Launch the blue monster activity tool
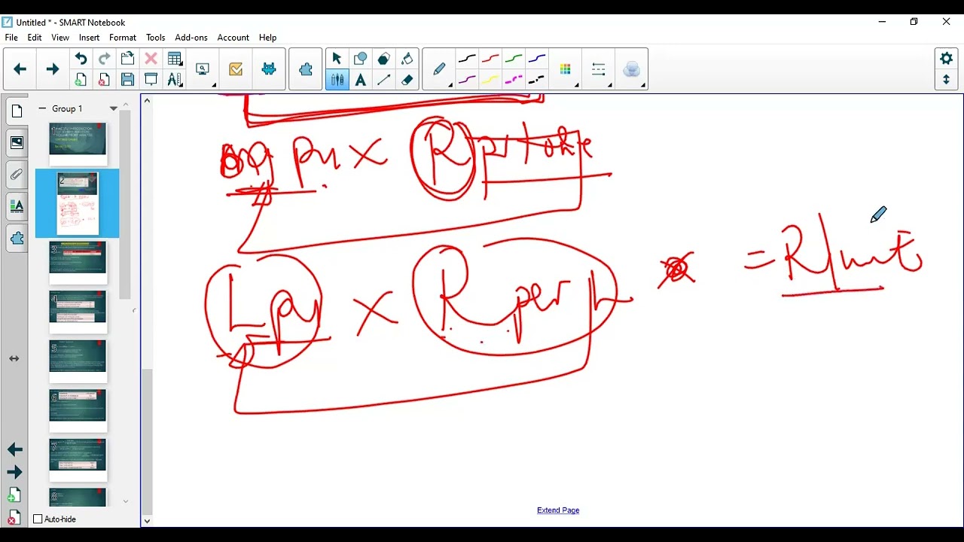 coord(269,69)
